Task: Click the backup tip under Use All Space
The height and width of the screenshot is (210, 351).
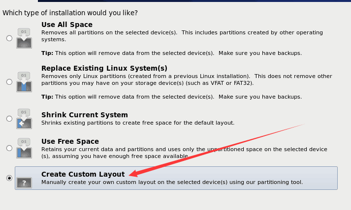Action: pos(171,53)
